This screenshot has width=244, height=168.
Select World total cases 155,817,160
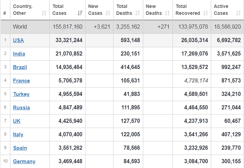click(x=68, y=27)
